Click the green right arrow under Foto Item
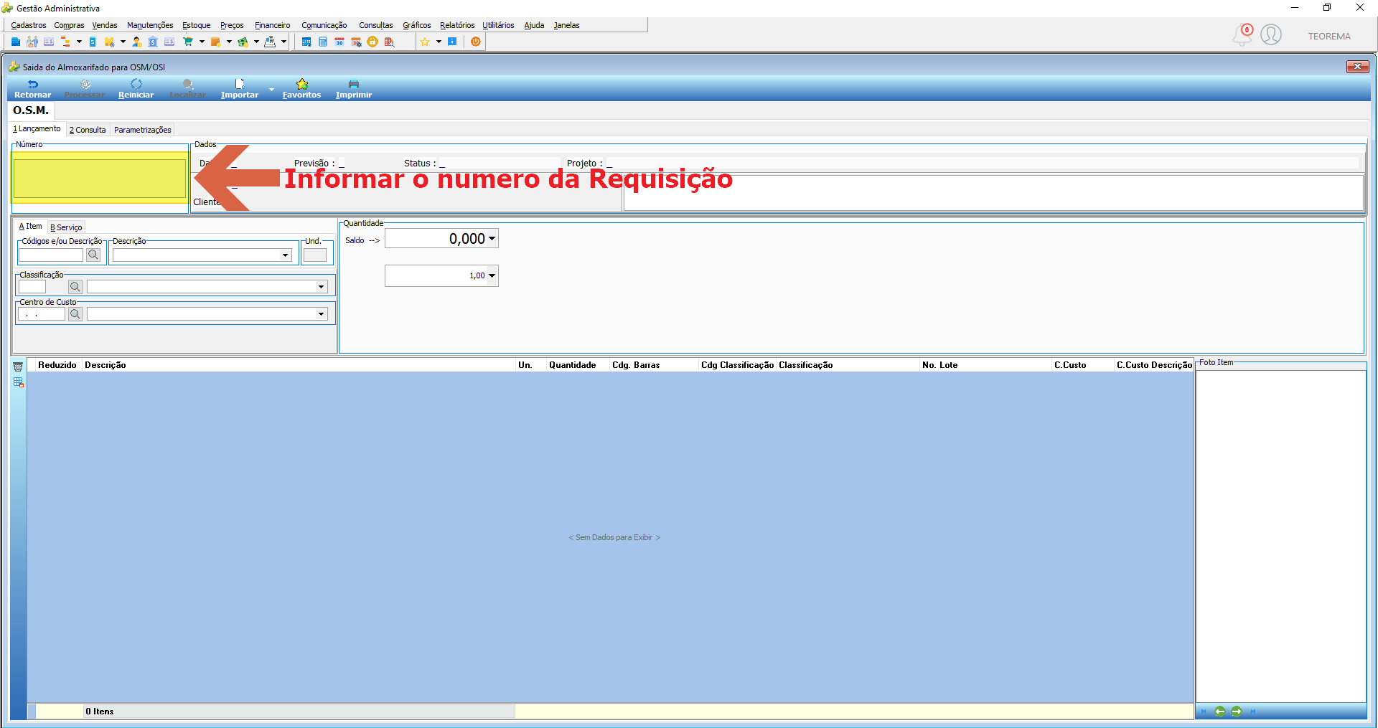Viewport: 1378px width, 728px height. click(x=1237, y=712)
